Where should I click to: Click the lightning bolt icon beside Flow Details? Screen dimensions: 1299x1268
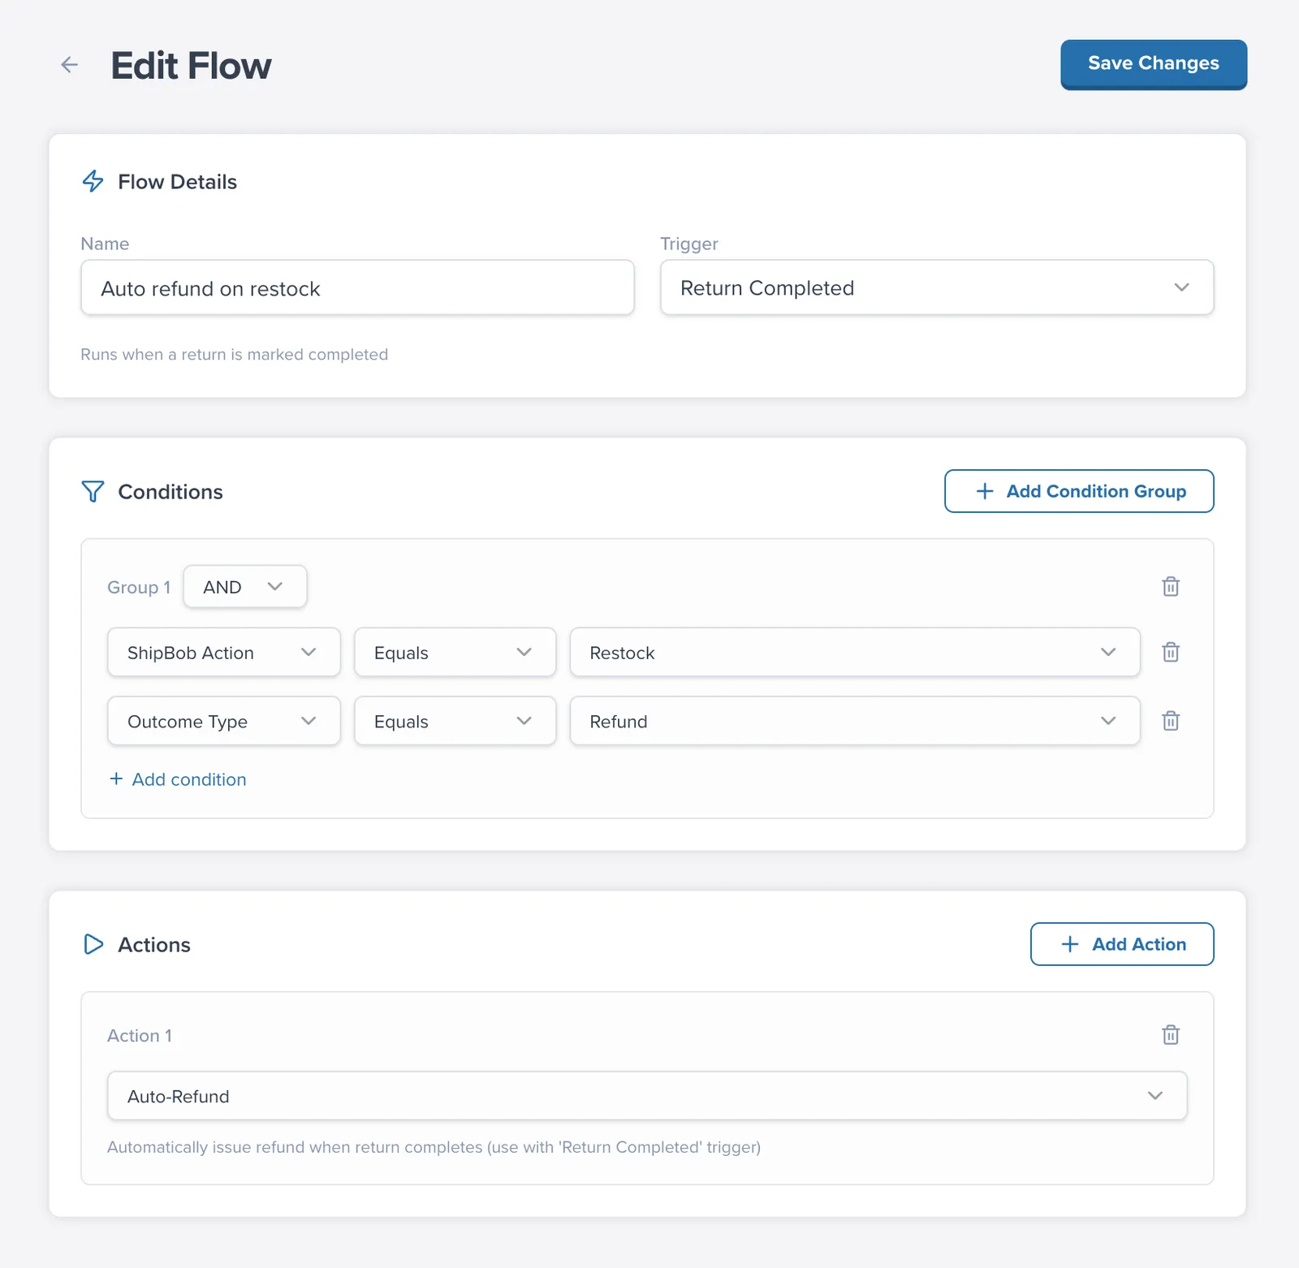[93, 181]
